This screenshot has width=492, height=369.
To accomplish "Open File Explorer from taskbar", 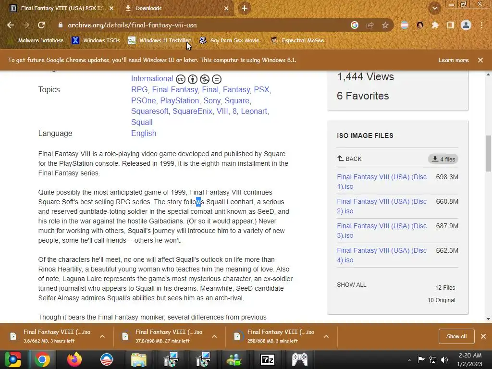I will click(139, 359).
